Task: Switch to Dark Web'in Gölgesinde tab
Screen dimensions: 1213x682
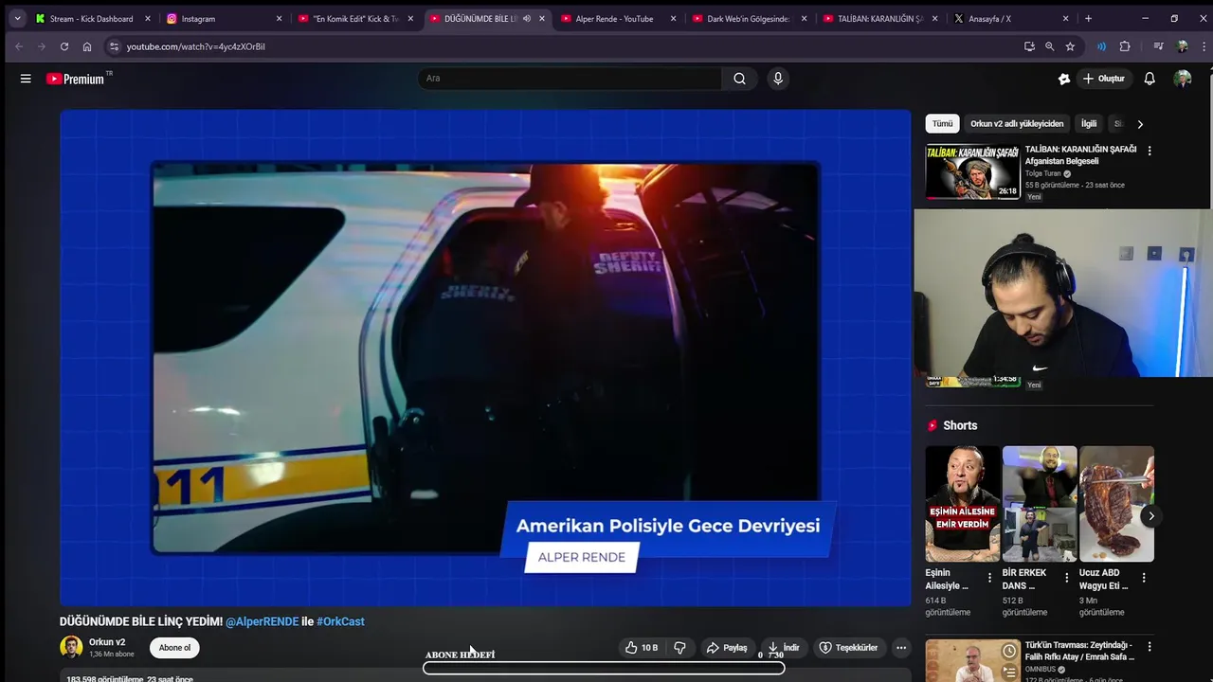Action: [749, 18]
